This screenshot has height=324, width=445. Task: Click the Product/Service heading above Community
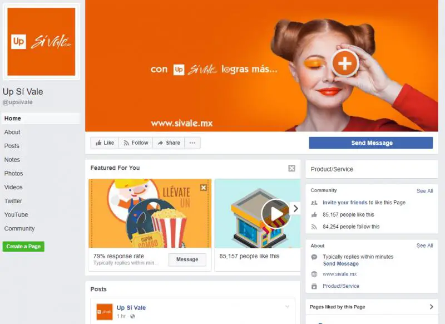coord(332,169)
